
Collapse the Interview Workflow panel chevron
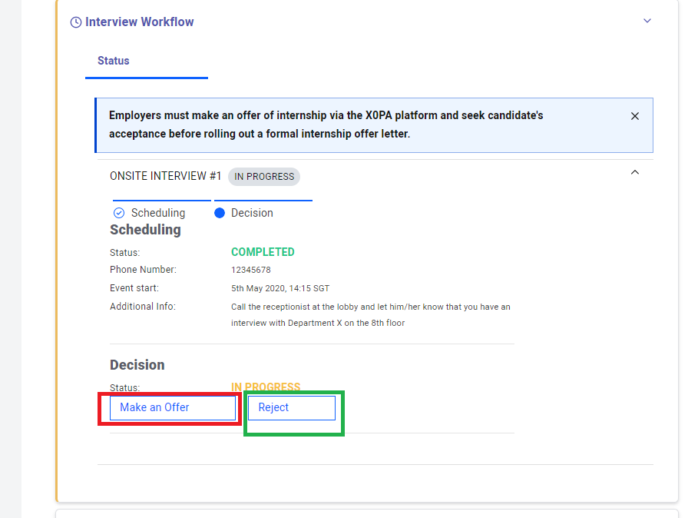tap(647, 21)
